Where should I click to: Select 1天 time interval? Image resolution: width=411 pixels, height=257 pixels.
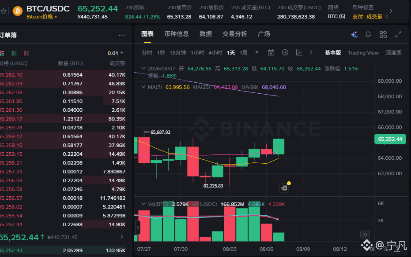tap(230, 53)
